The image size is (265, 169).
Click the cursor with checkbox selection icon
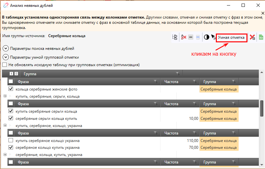pos(214,37)
